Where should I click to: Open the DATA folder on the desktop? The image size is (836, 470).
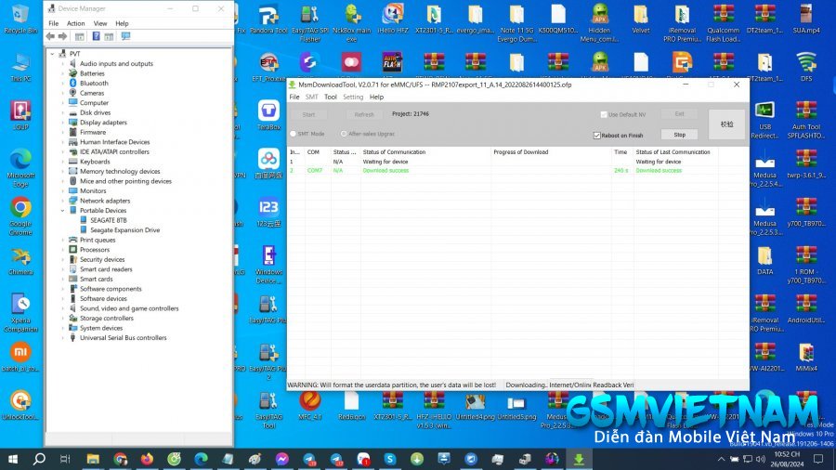point(764,261)
